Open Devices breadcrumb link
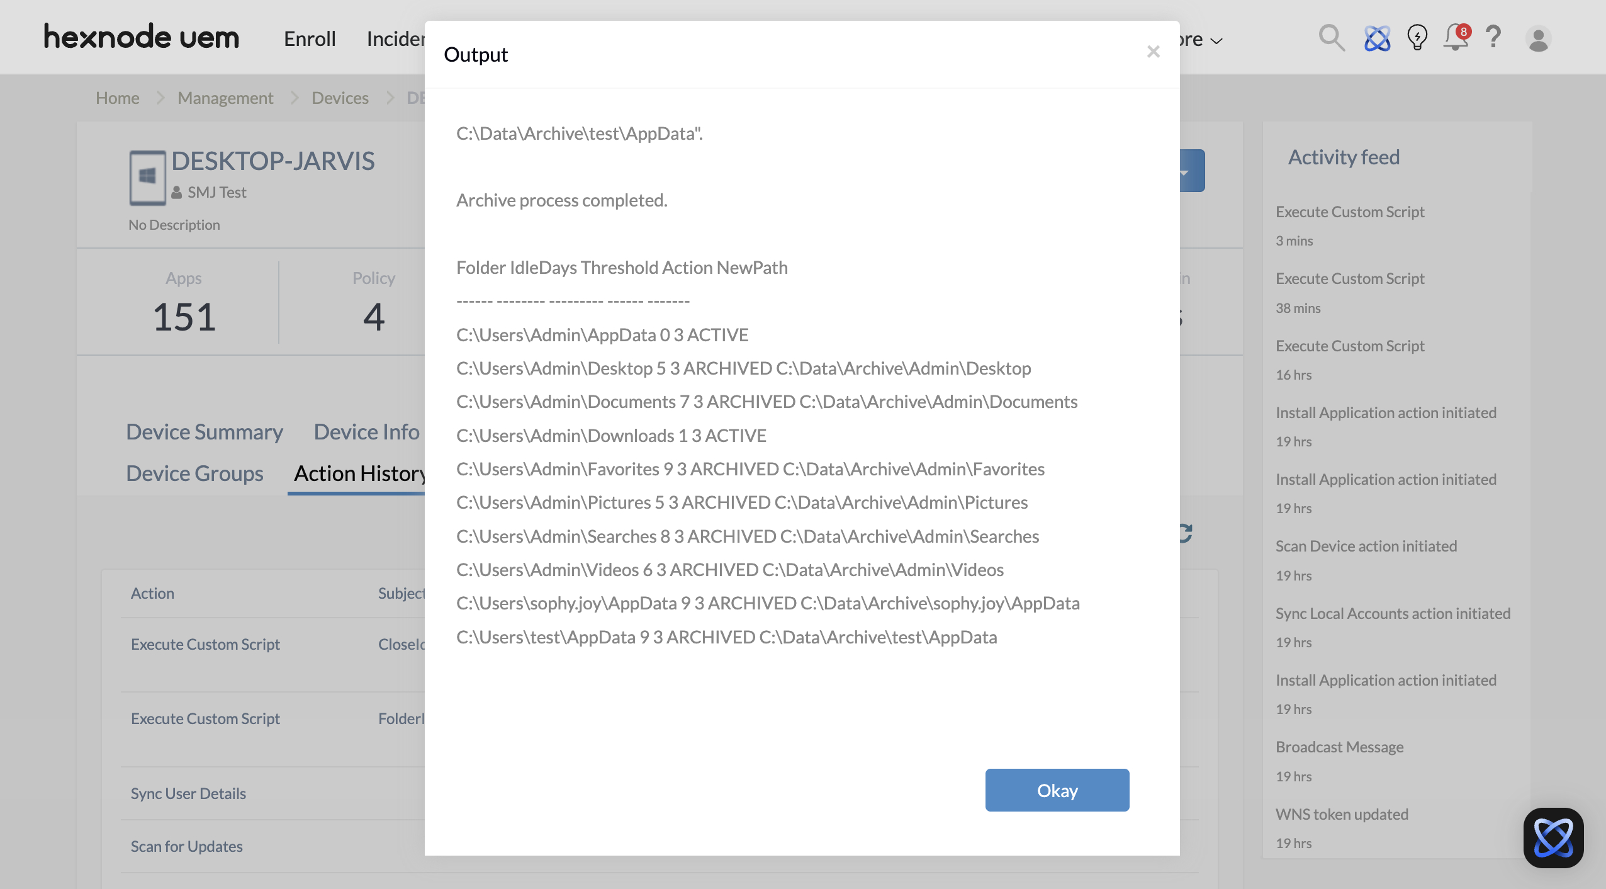Image resolution: width=1606 pixels, height=889 pixels. 340,98
